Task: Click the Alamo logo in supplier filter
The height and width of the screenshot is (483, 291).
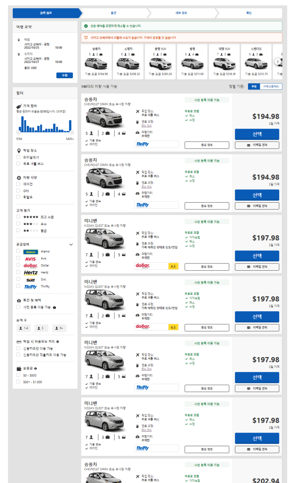Action: [x=31, y=251]
